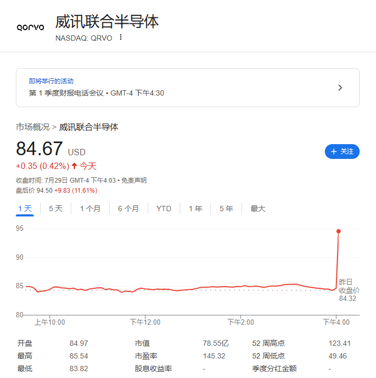376x378 pixels.
Task: Click the 市值 value 78.55亿
Action: [216, 343]
